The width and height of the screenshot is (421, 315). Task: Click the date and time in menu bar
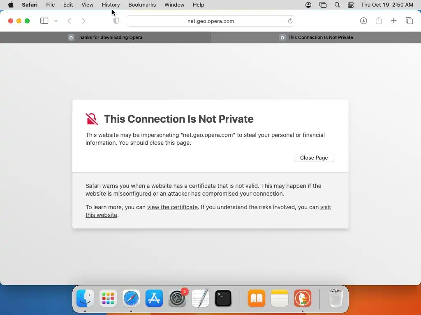pyautogui.click(x=387, y=5)
